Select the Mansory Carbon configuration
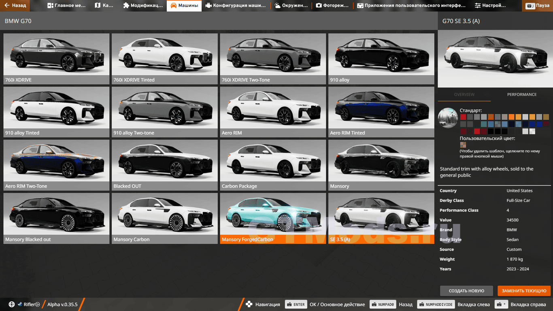553x311 pixels. 165,218
